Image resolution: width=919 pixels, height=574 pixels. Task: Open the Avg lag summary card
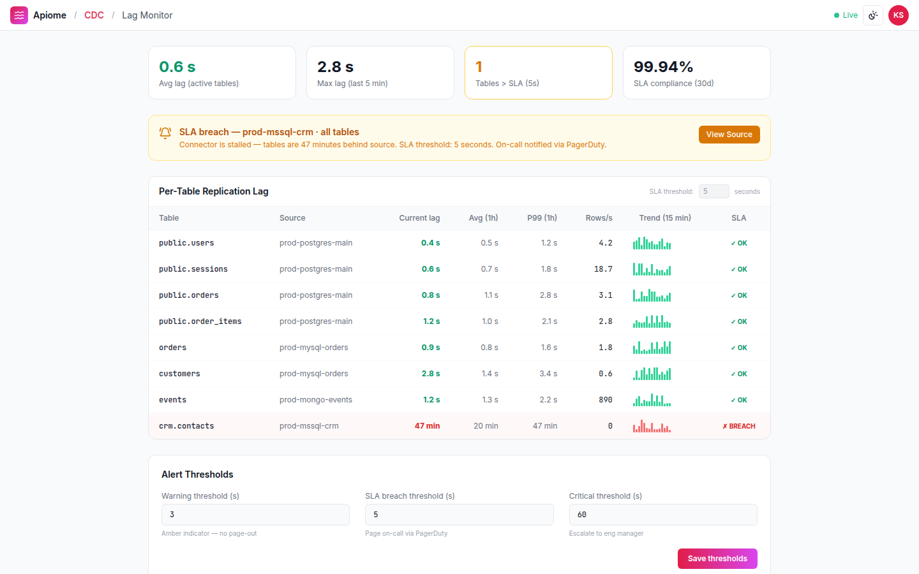pos(222,73)
